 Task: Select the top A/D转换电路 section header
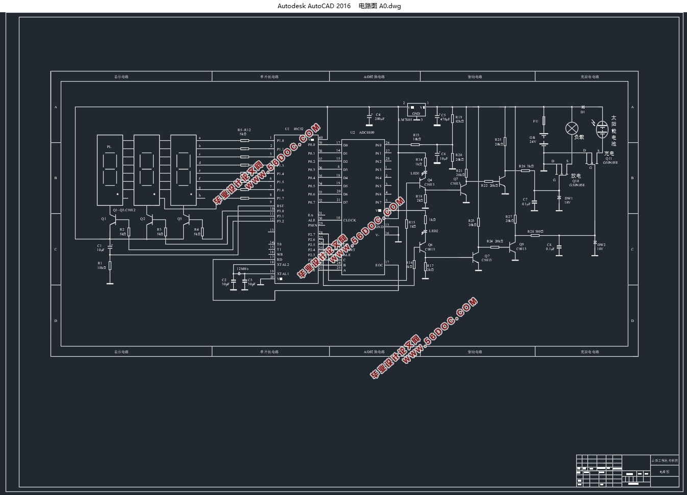374,77
